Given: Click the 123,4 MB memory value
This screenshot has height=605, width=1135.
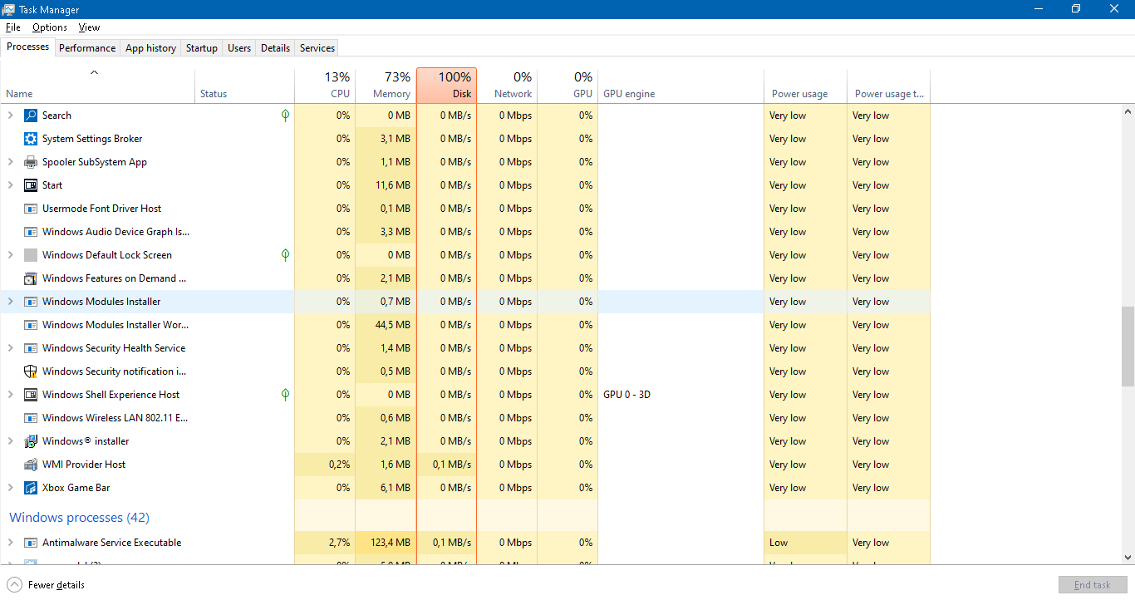Looking at the screenshot, I should coord(390,543).
